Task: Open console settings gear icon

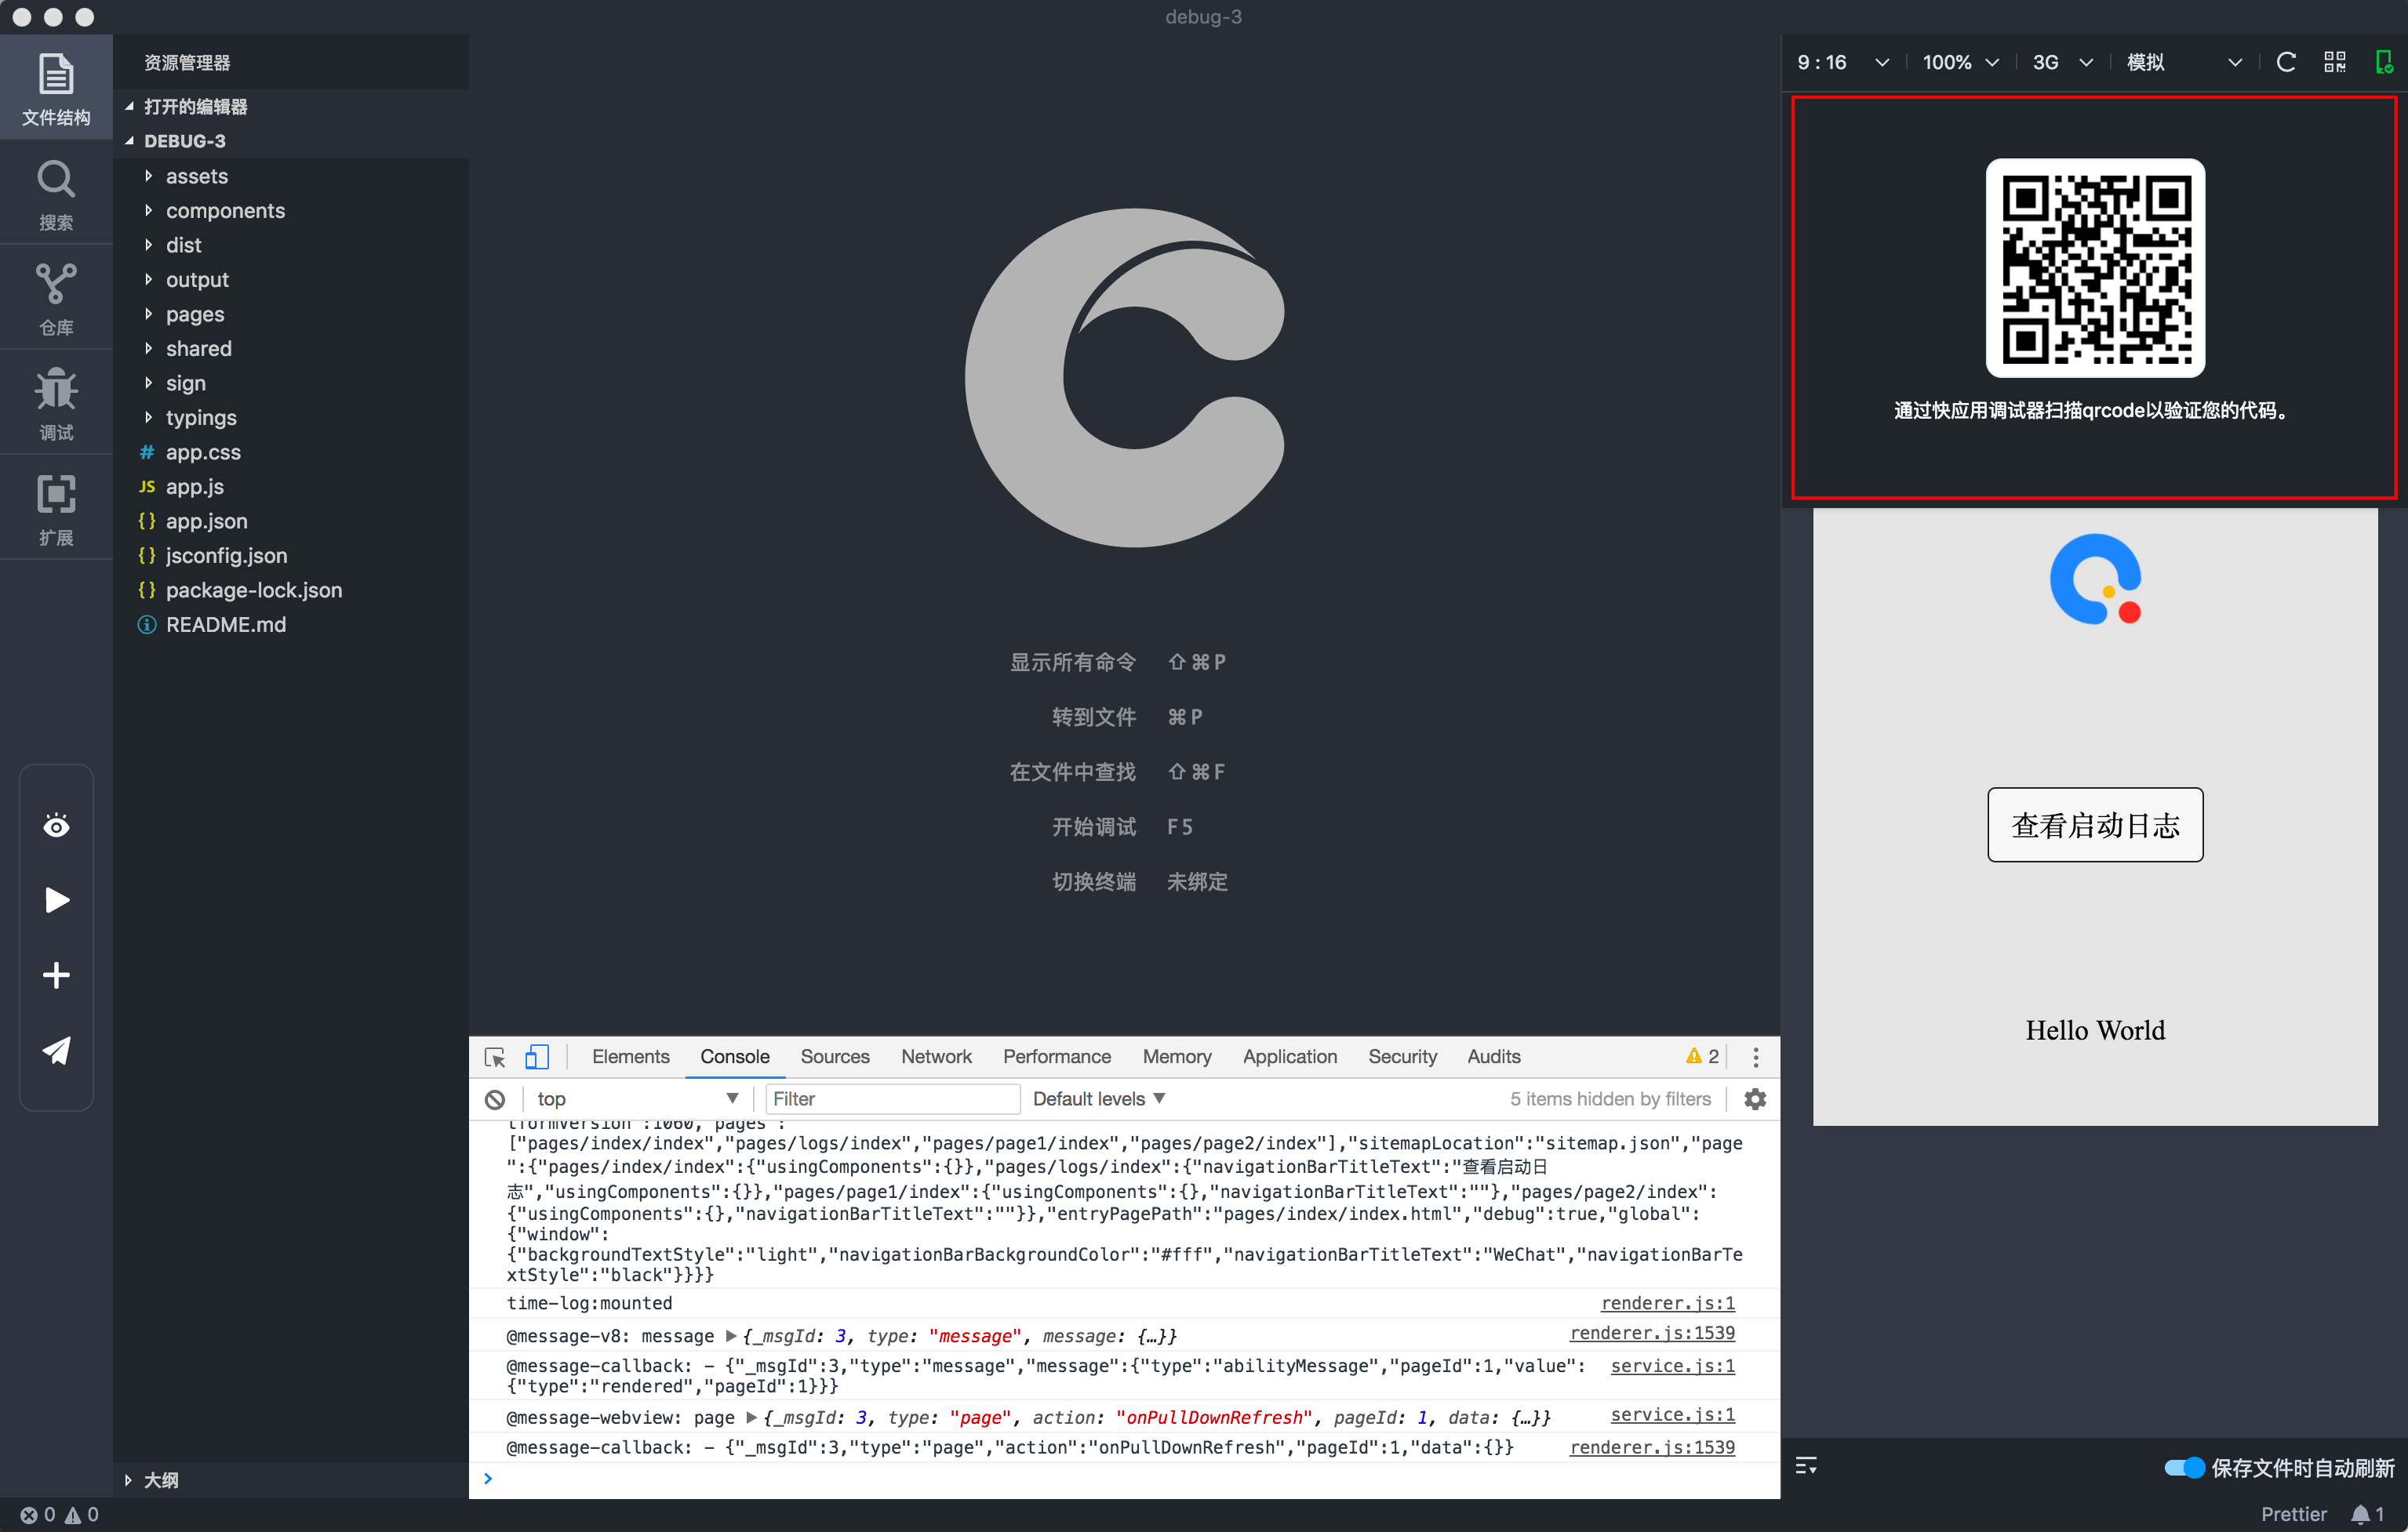Action: (x=1754, y=1099)
